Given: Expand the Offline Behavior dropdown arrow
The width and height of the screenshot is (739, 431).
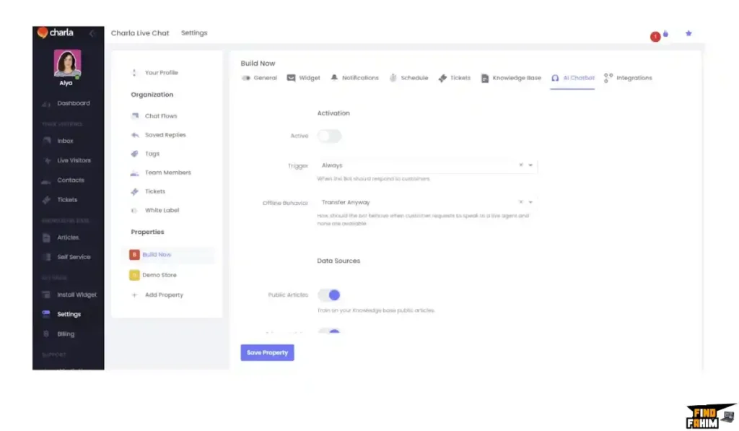Looking at the screenshot, I should pos(531,202).
